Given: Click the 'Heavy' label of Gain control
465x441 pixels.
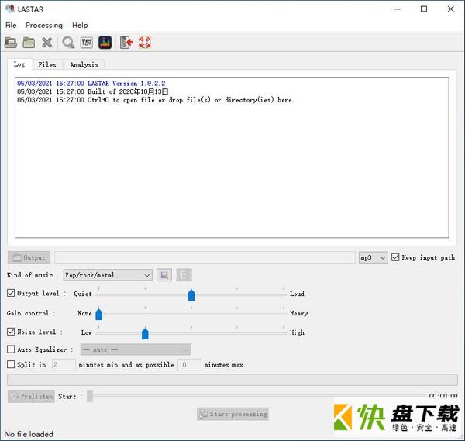Looking at the screenshot, I should tap(298, 313).
